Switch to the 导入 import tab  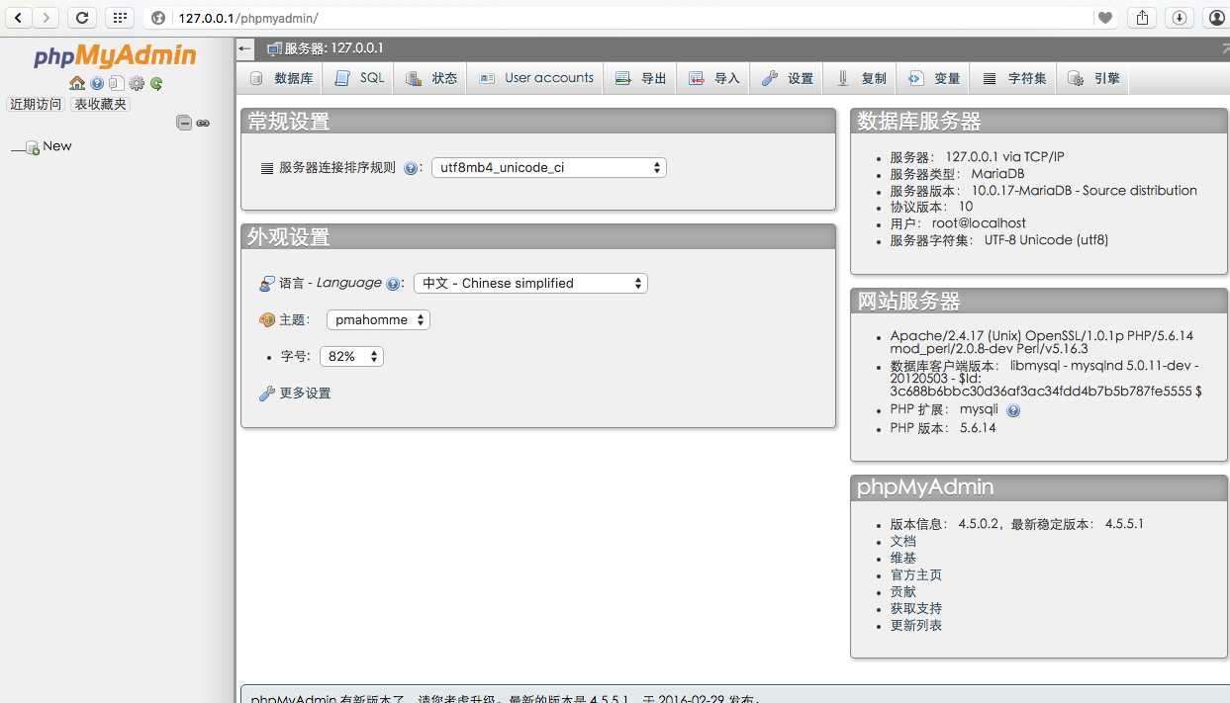pyautogui.click(x=714, y=78)
